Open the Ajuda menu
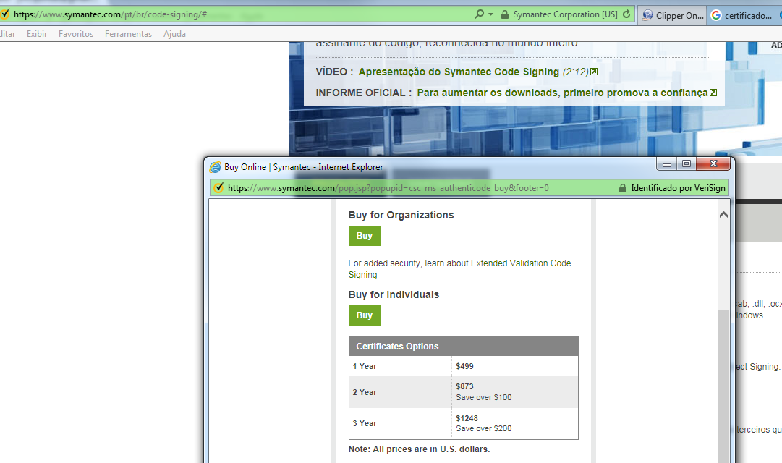 (174, 34)
